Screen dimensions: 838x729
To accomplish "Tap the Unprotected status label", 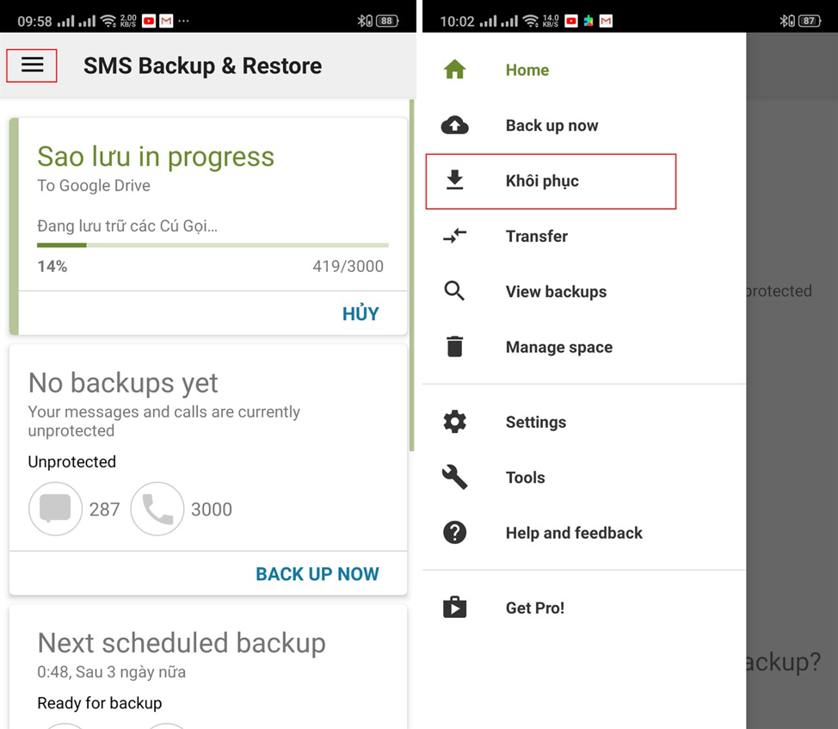I will click(71, 462).
